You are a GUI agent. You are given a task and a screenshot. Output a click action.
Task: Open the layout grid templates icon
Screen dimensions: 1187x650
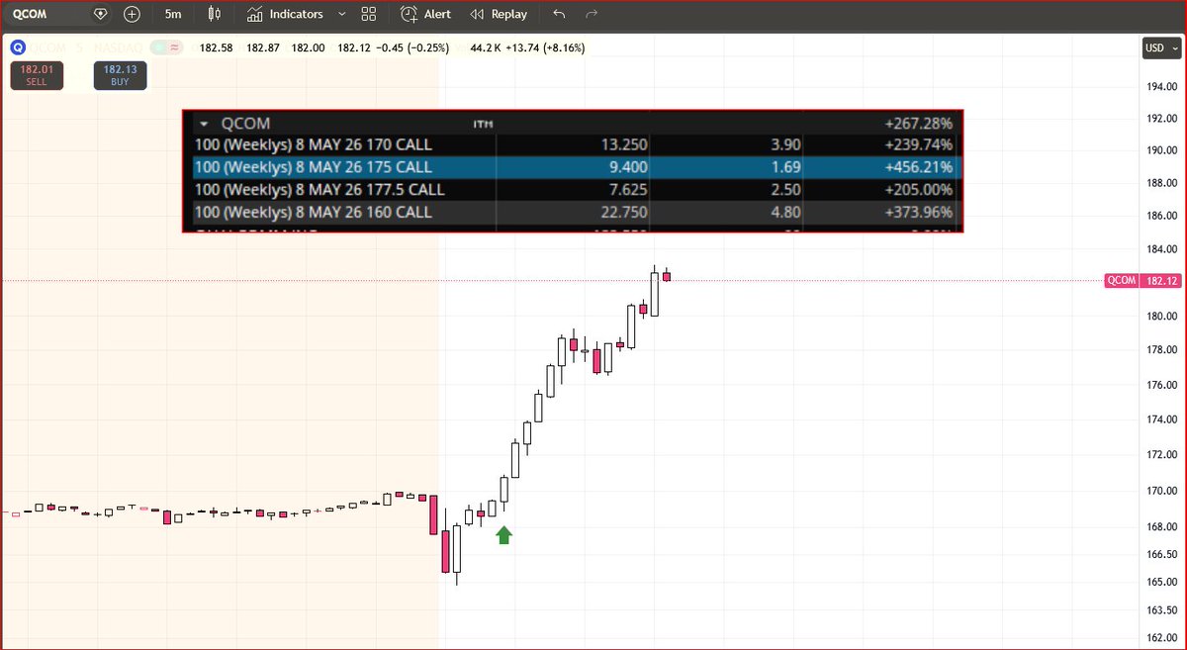369,15
